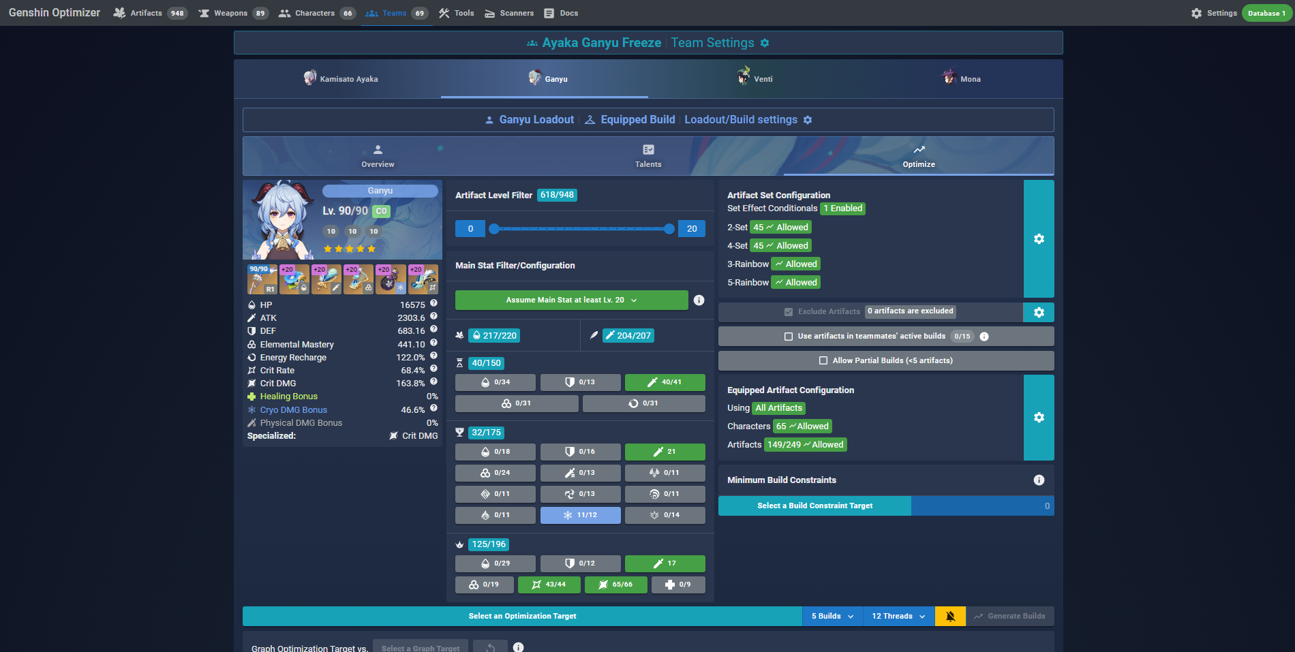This screenshot has height=652, width=1295.
Task: Click the Loadout/Build settings gear icon
Action: [x=808, y=120]
